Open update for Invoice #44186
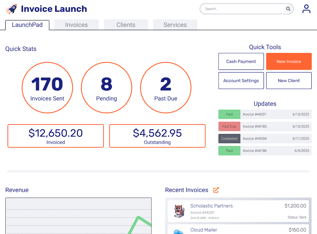Image resolution: width=317 pixels, height=234 pixels. (x=265, y=151)
